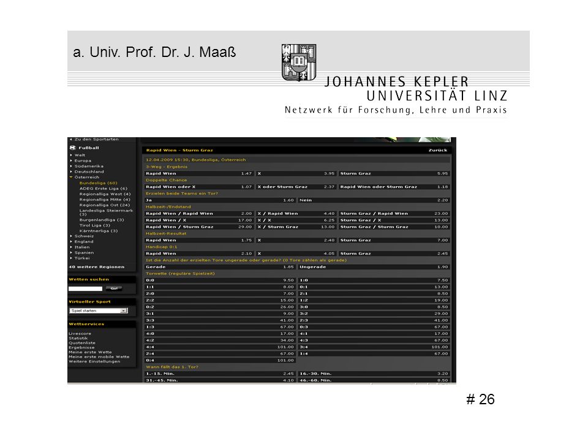Select X oder Sturm Graz 2.37

(296, 187)
